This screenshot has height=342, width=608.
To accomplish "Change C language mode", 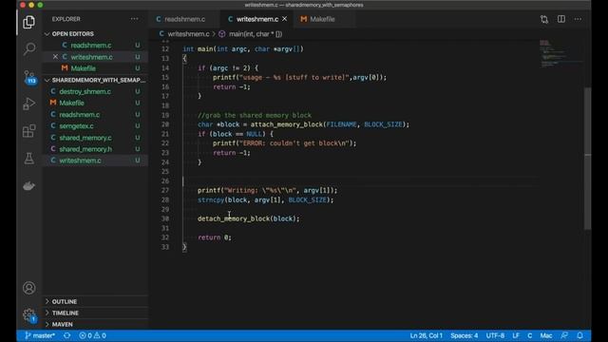I will pos(530,335).
